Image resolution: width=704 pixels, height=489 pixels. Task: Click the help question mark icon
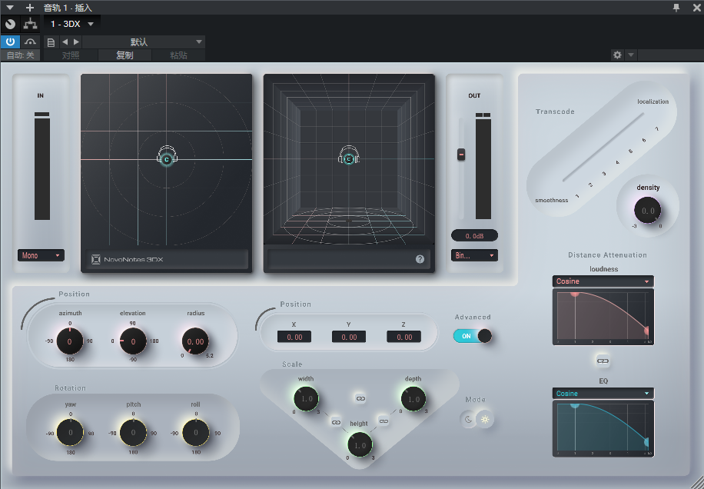coord(420,259)
